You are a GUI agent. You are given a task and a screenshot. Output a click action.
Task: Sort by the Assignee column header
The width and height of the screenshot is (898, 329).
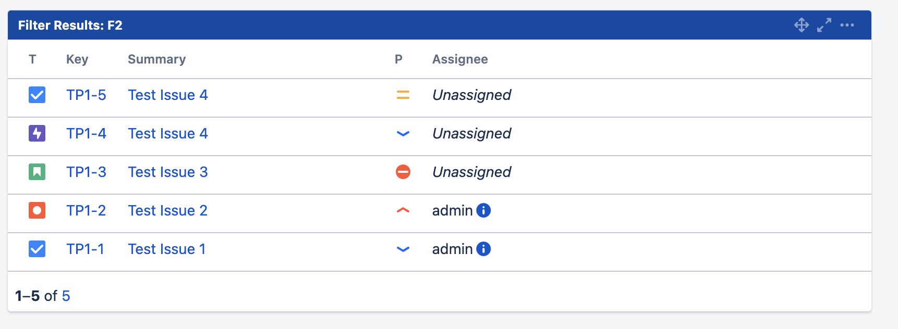point(460,59)
